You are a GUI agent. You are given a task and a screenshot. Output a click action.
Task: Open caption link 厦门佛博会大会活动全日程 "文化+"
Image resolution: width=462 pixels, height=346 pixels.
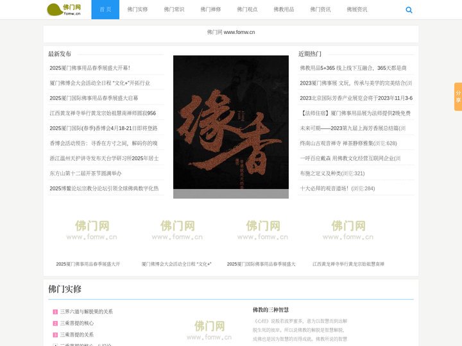176,264
